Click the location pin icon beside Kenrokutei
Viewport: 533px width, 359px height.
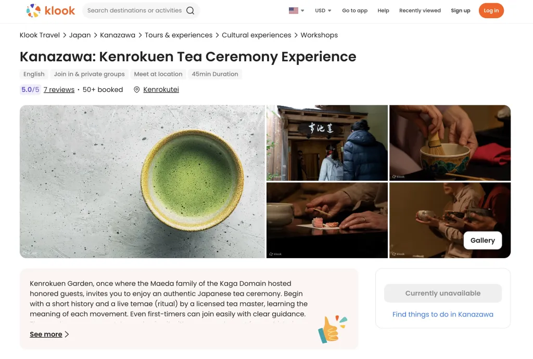click(137, 90)
